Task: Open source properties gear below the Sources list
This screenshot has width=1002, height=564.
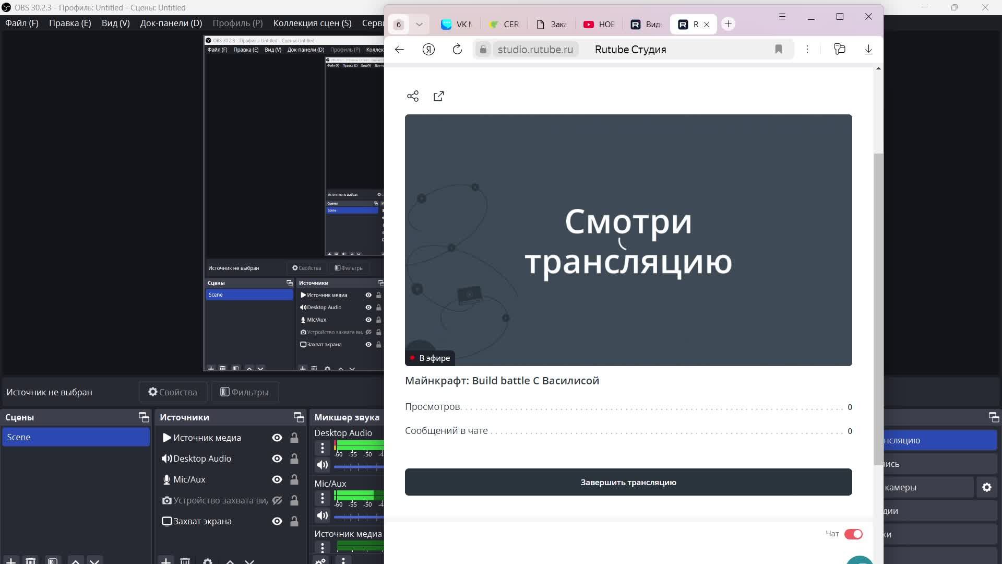Action: (x=208, y=561)
